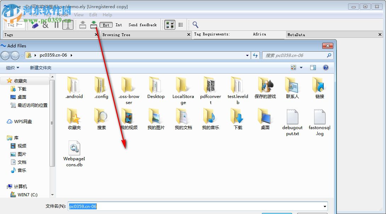This screenshot has width=386, height=214.
Task: Select 下载 in favorites sidebar
Action: coord(18,89)
